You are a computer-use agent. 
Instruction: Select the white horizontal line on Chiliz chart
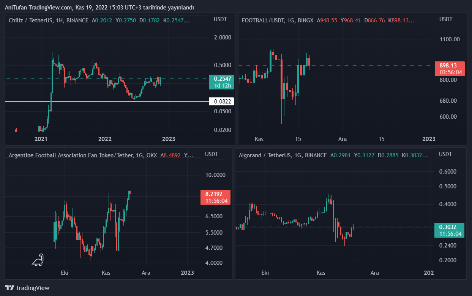106,102
